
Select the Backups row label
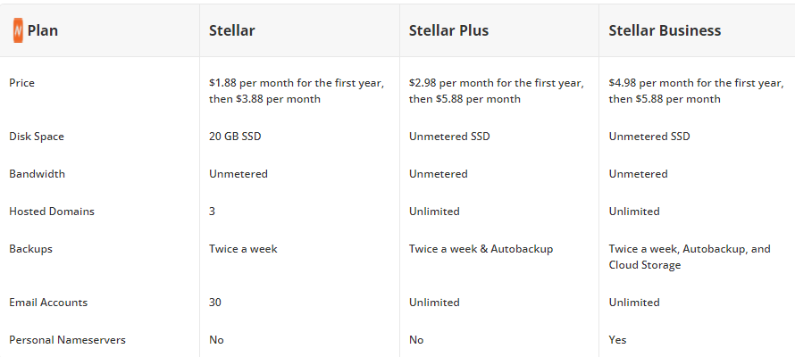click(x=31, y=249)
